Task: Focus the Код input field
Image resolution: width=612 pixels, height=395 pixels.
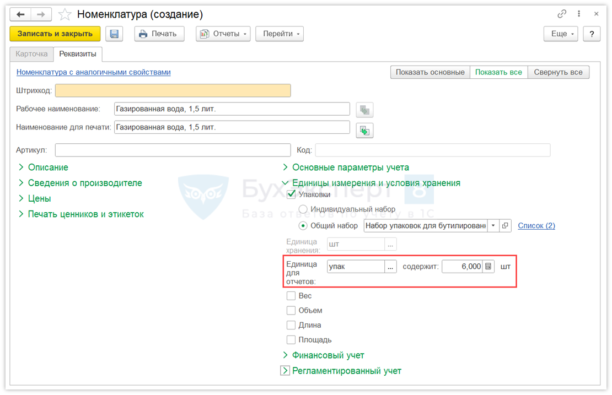Action: point(433,150)
